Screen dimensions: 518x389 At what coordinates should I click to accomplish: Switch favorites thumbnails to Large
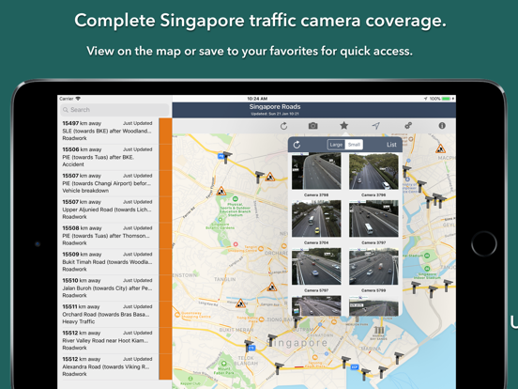[336, 145]
